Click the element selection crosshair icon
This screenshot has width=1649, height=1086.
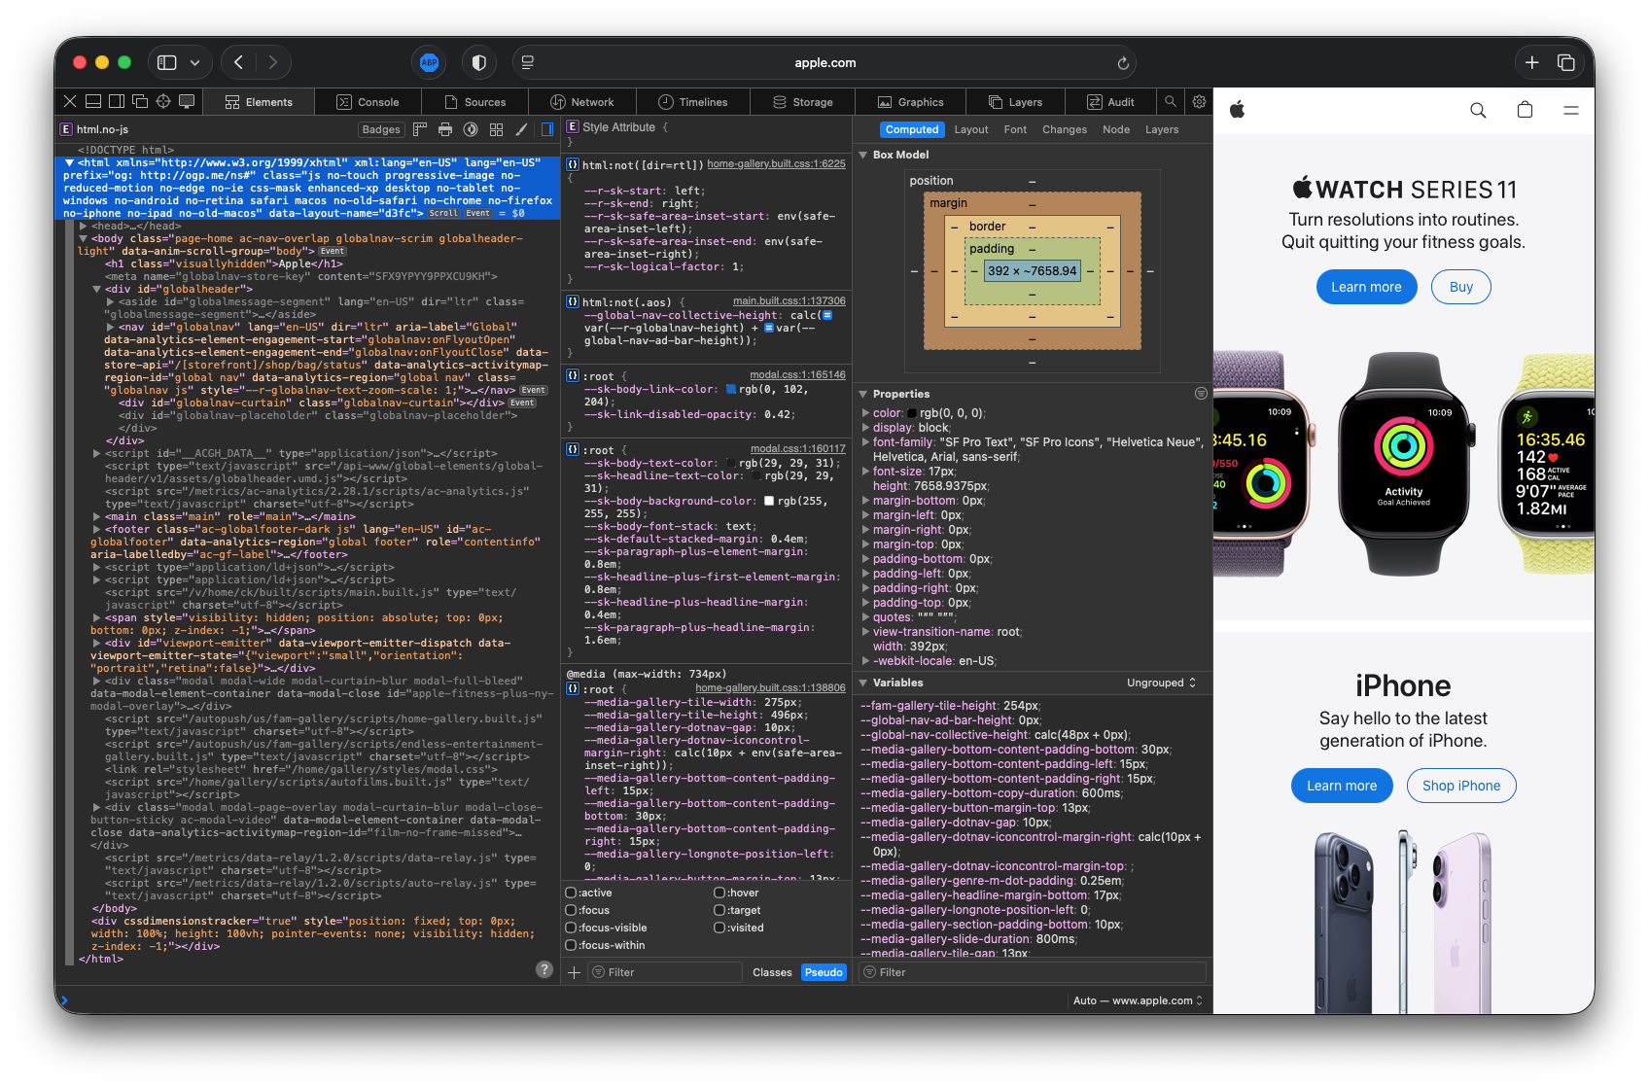point(163,101)
